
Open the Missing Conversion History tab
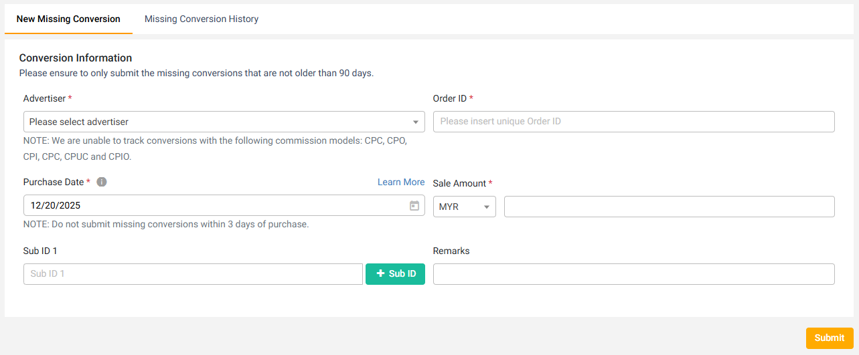pos(202,19)
